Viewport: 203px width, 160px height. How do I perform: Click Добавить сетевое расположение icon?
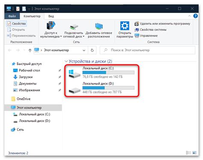tap(99, 26)
